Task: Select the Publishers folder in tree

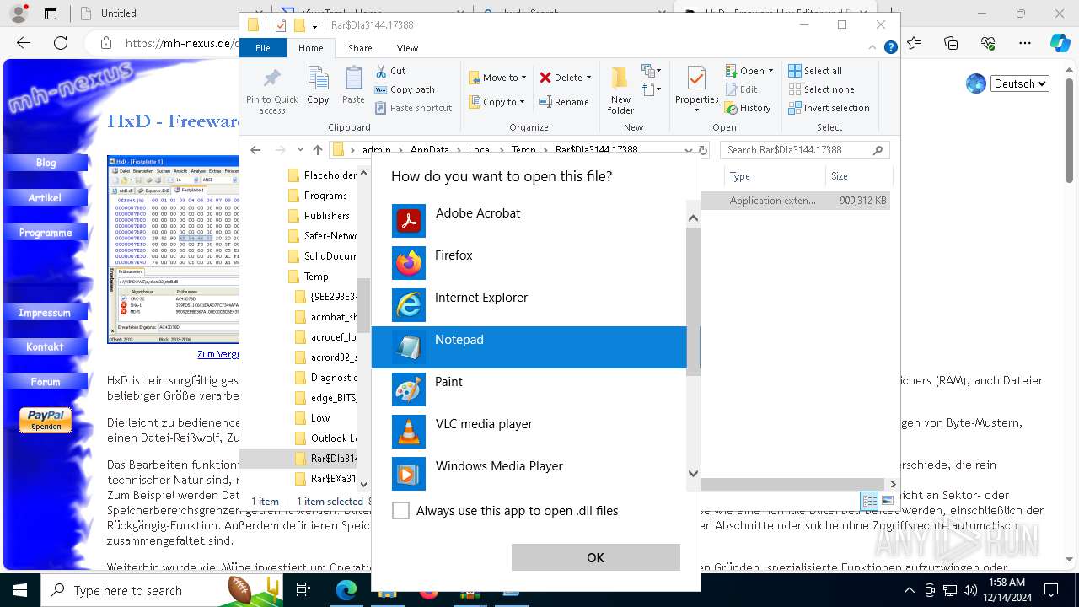Action: tap(326, 216)
